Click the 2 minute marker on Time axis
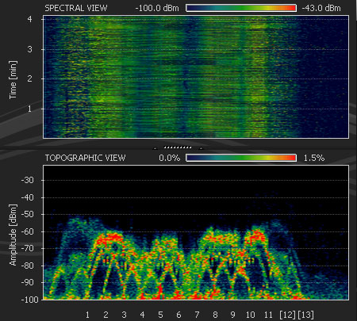 click(x=29, y=78)
